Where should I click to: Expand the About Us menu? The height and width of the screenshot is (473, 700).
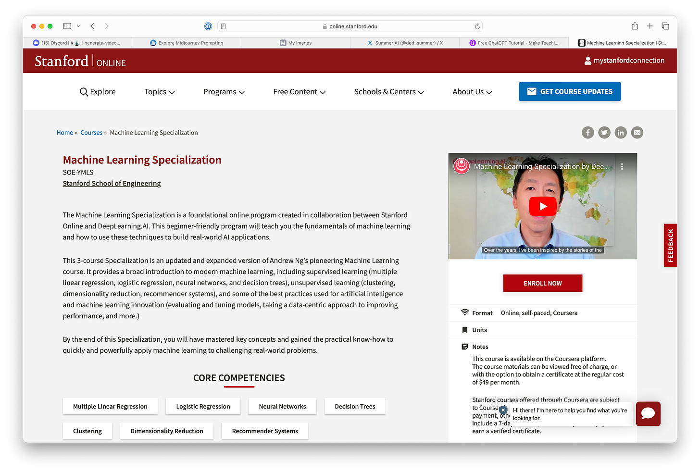pos(472,92)
